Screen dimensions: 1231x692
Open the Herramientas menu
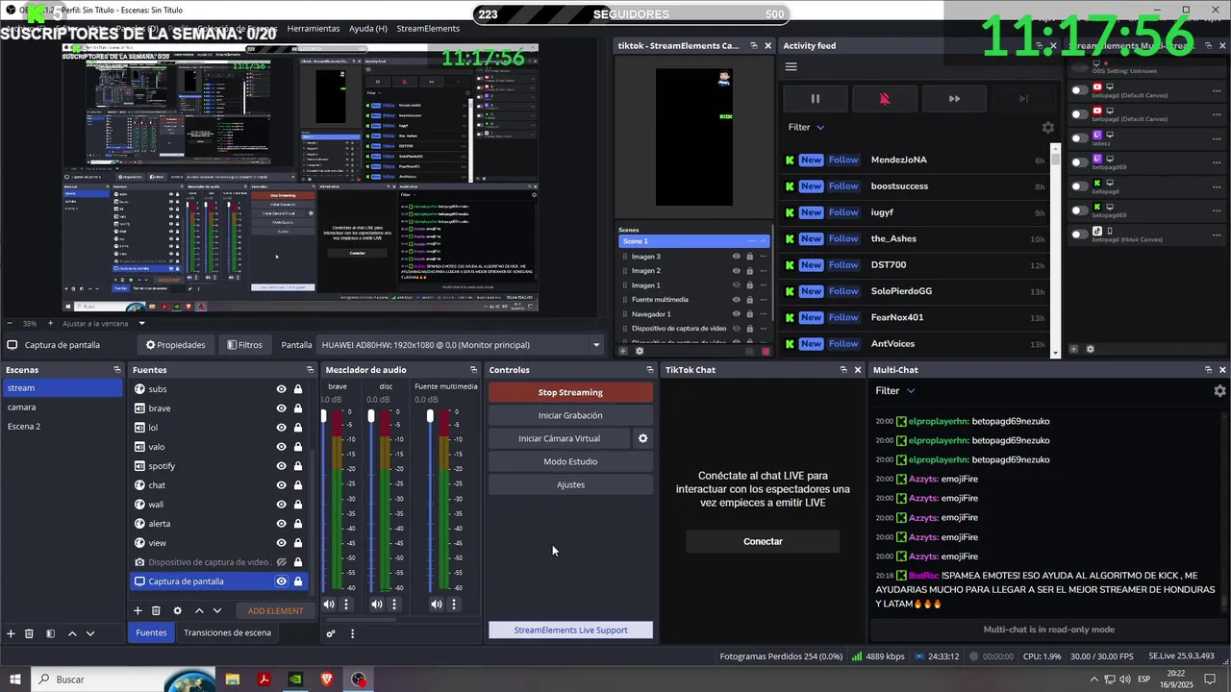[314, 29]
